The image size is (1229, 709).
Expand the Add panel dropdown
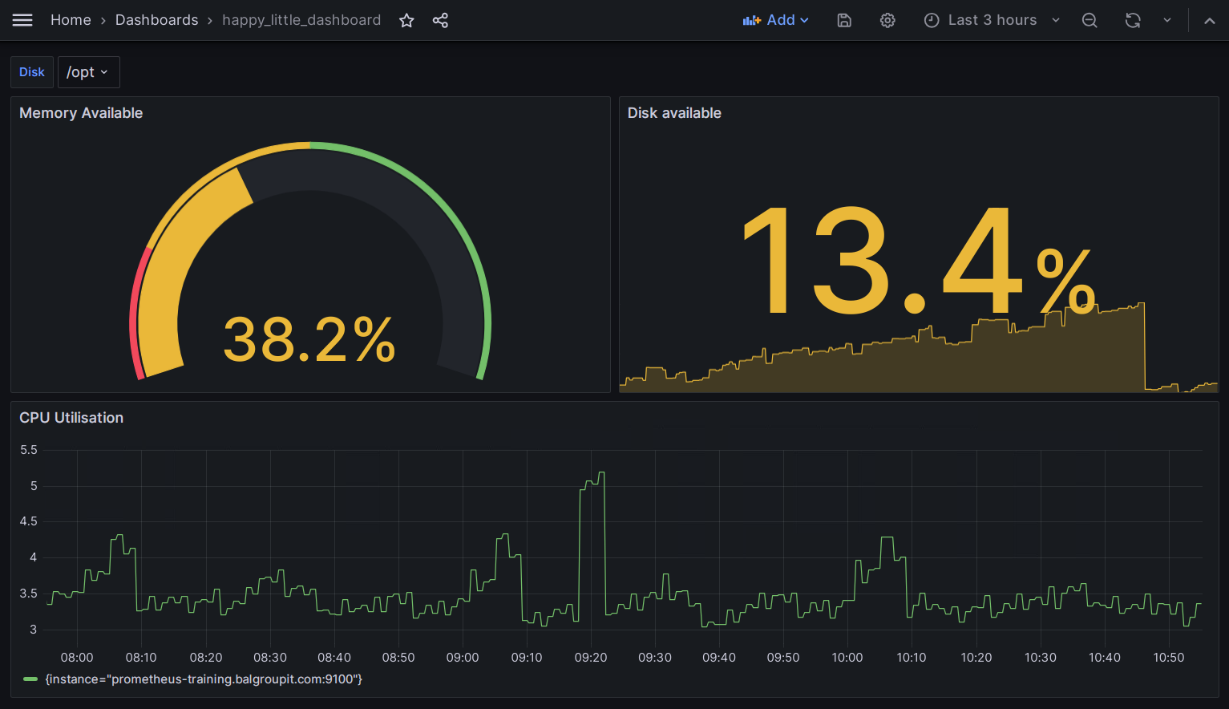pos(775,20)
